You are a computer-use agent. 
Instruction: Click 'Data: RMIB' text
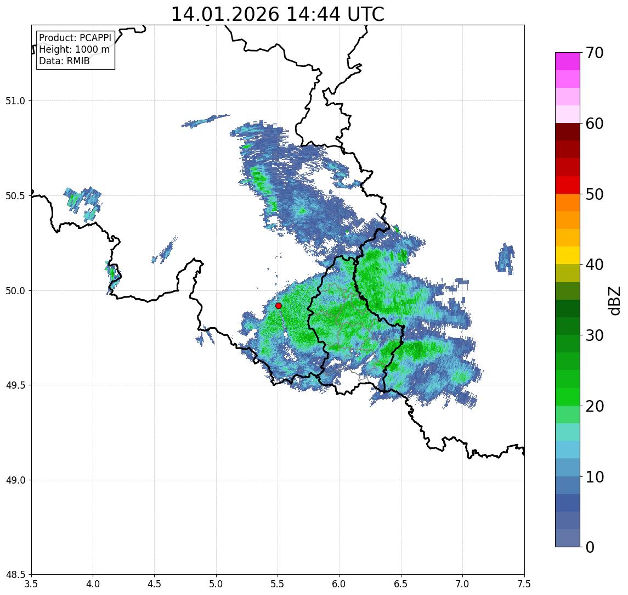tap(64, 61)
